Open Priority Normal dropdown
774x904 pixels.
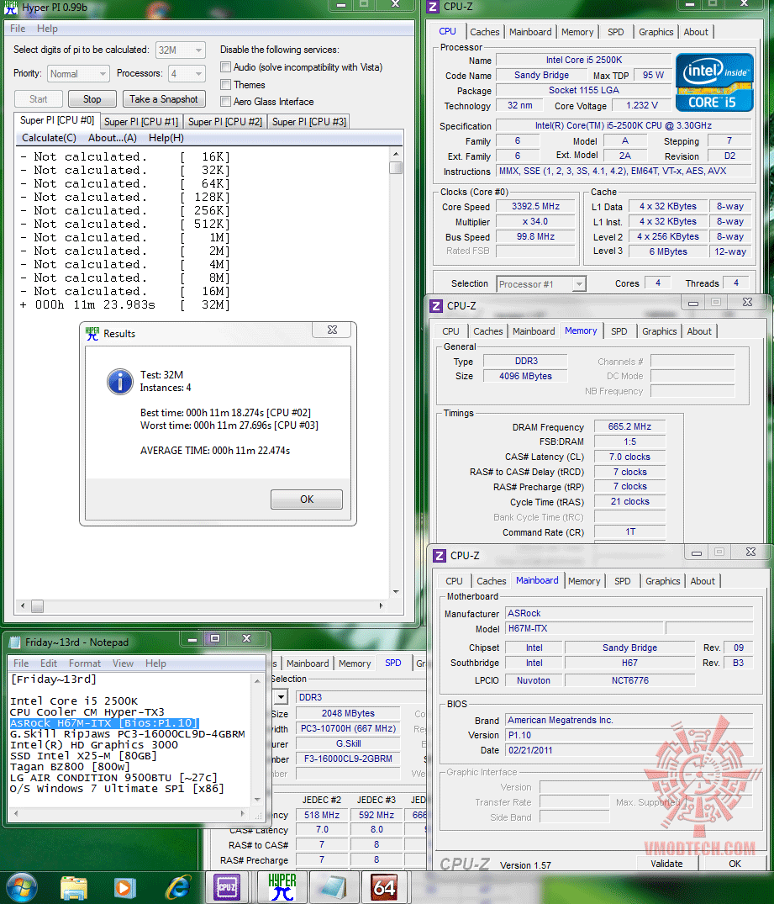[78, 74]
